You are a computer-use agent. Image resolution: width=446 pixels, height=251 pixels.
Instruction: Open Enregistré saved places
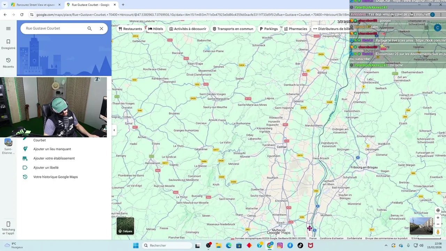tap(8, 44)
